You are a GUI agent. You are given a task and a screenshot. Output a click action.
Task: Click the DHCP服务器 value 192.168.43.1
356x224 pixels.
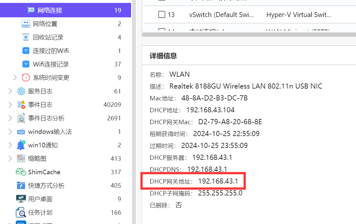[212, 157]
